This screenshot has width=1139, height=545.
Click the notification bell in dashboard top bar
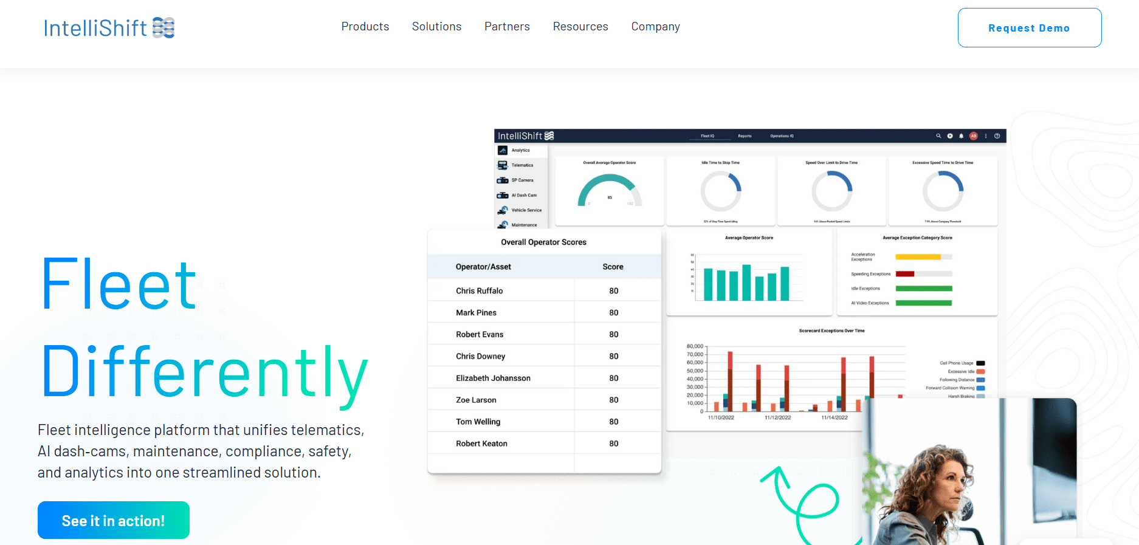(962, 136)
